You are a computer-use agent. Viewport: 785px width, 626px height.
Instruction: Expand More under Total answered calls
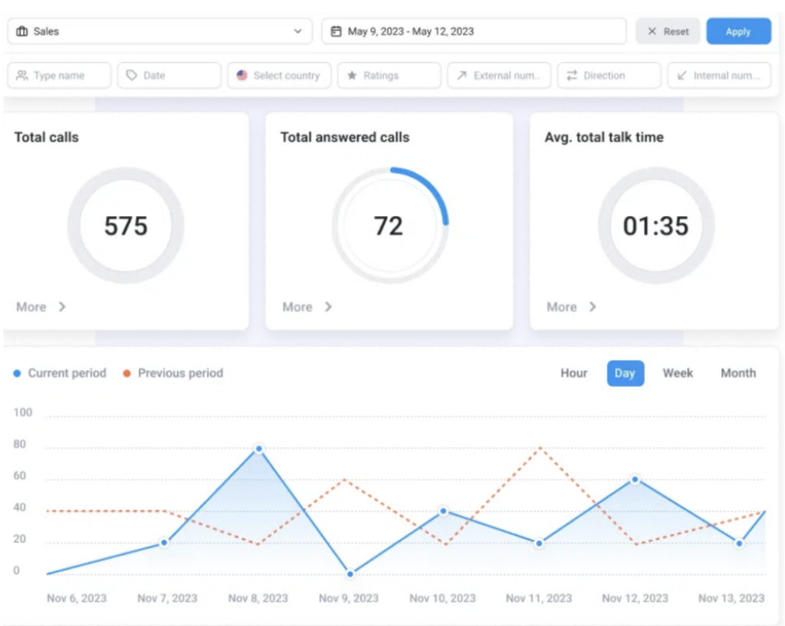[x=307, y=306]
